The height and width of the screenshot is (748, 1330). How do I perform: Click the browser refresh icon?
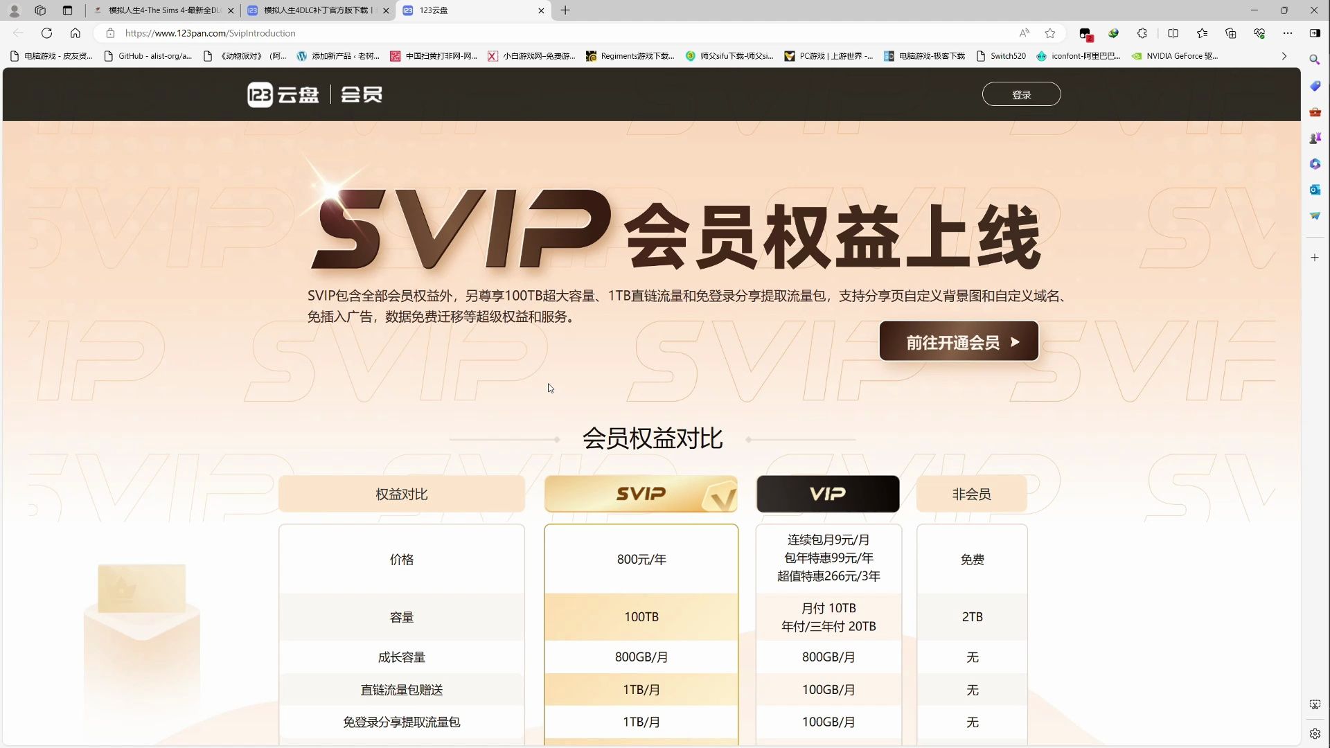pos(46,33)
